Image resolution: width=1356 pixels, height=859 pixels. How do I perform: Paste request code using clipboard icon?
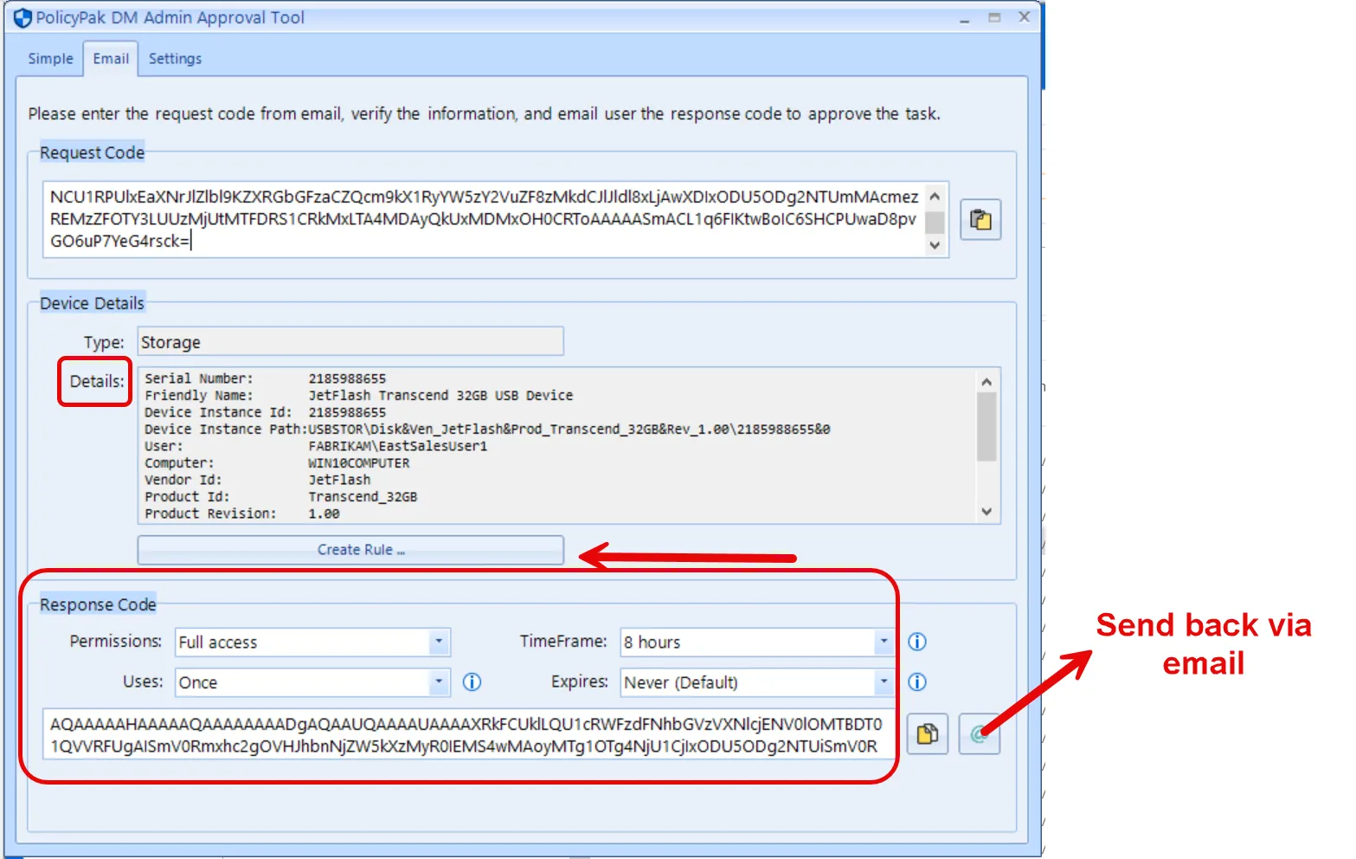click(x=980, y=220)
